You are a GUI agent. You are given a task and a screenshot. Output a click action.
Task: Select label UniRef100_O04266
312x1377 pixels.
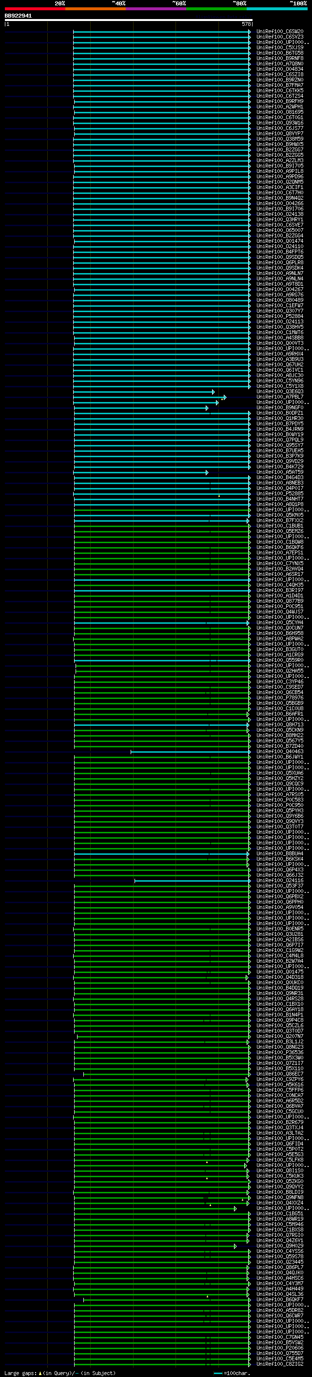coord(280,203)
